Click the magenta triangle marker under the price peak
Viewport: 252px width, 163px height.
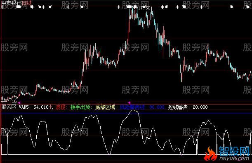pos(129,102)
